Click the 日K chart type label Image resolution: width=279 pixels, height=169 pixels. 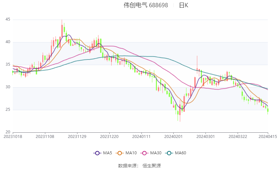[183, 5]
